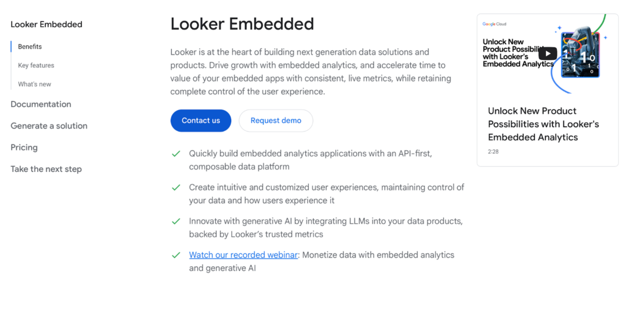This screenshot has width=626, height=323.
Task: Click the 2:28 video duration label
Action: (493, 152)
